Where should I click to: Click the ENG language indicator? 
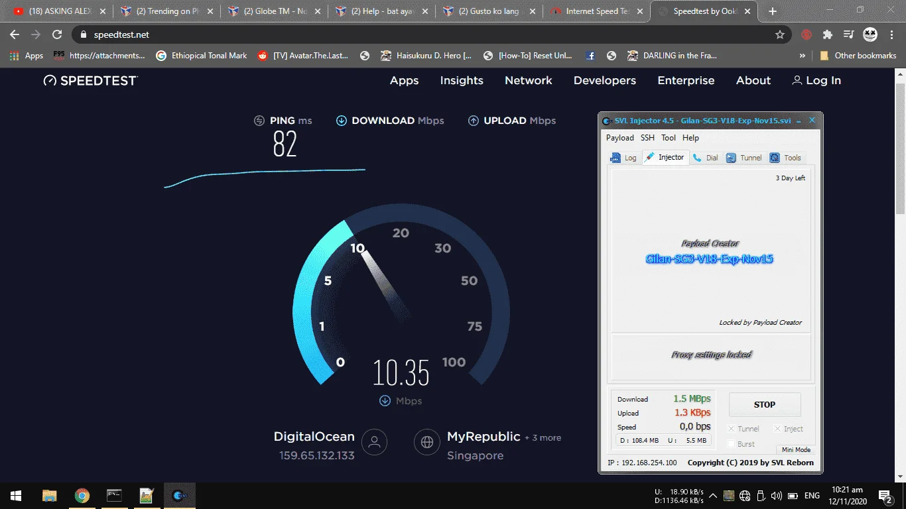click(812, 496)
